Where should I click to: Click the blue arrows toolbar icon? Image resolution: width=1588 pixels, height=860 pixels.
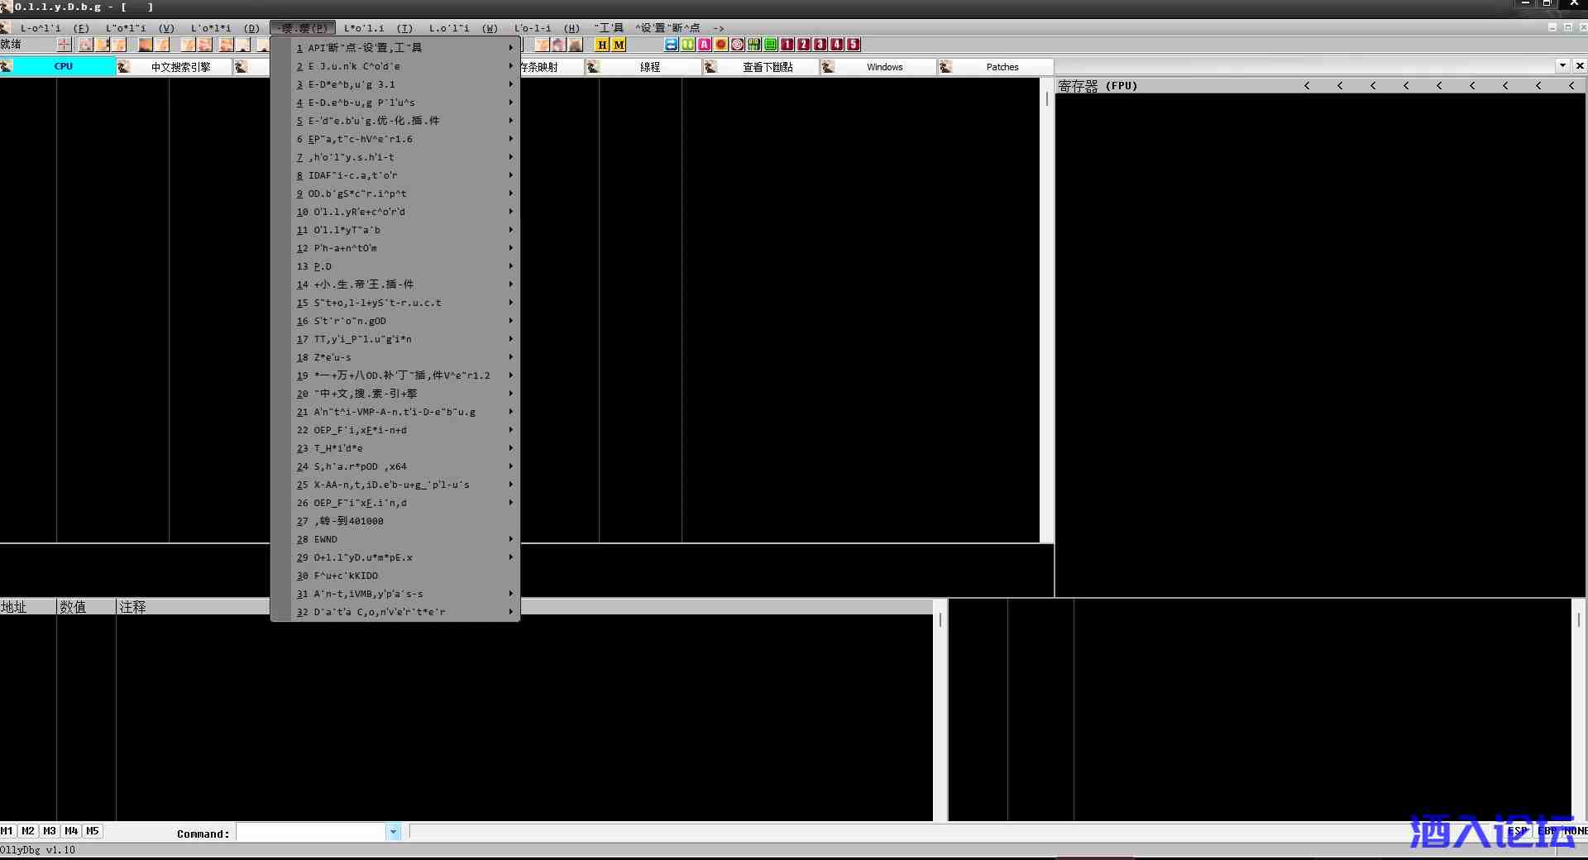point(672,45)
